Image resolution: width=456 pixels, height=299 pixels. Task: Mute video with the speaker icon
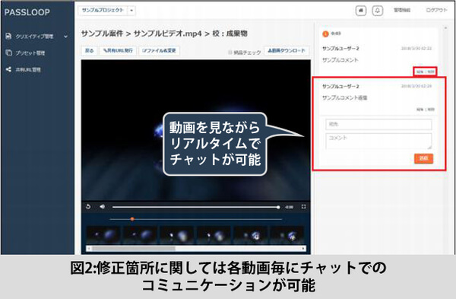[102, 206]
